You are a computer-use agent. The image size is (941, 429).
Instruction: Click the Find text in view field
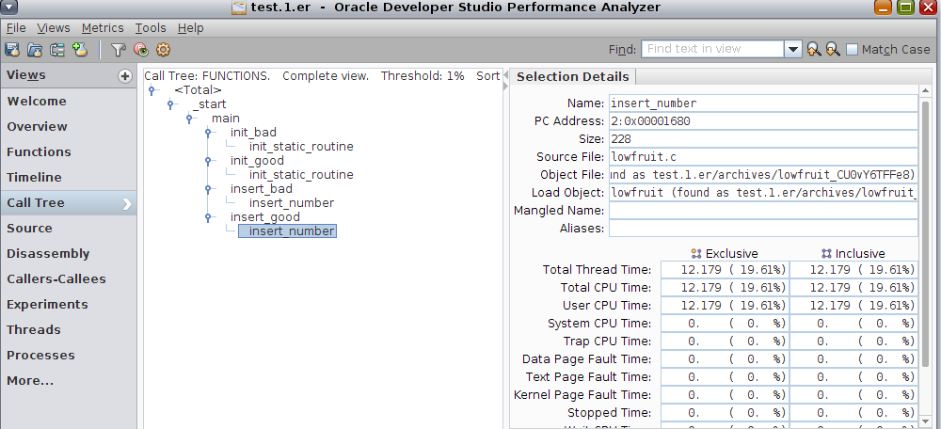pyautogui.click(x=712, y=49)
